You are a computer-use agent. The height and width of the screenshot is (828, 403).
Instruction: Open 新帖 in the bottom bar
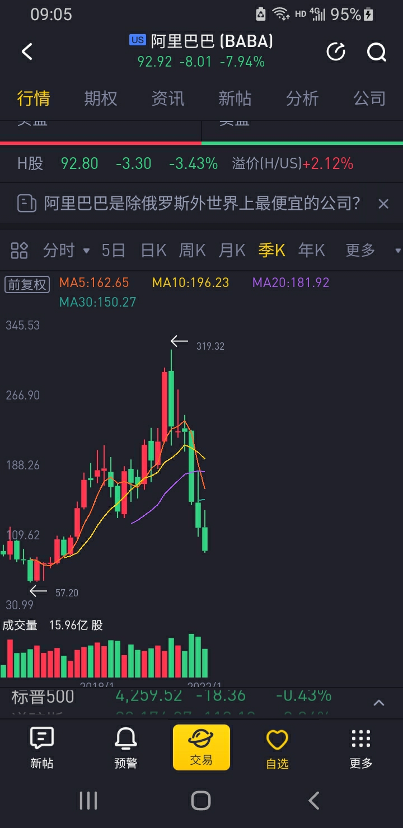click(42, 747)
